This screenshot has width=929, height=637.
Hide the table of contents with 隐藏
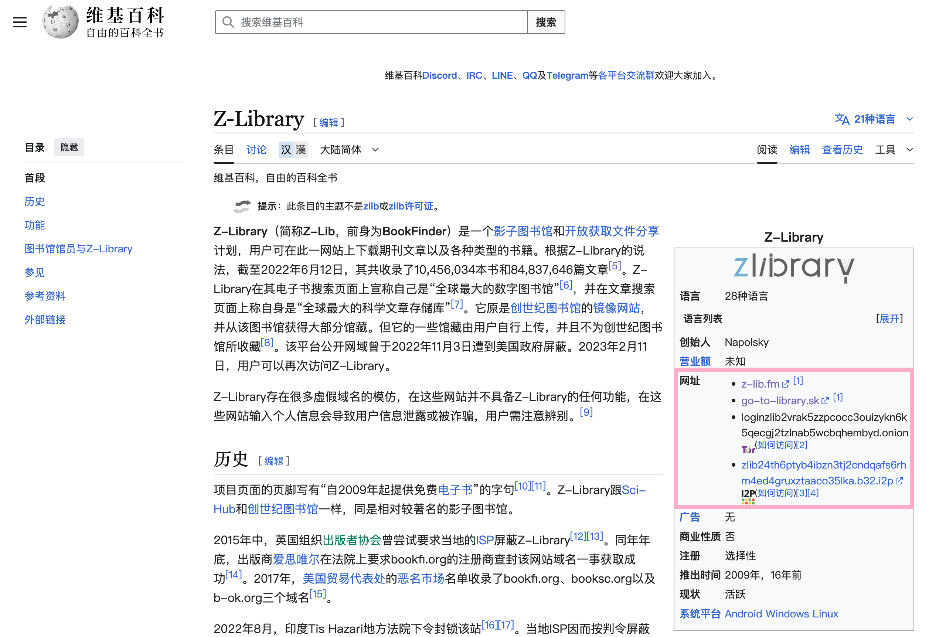69,147
